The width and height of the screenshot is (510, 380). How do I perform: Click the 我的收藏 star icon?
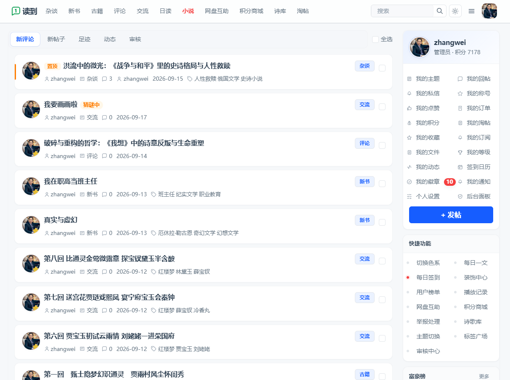pos(410,137)
